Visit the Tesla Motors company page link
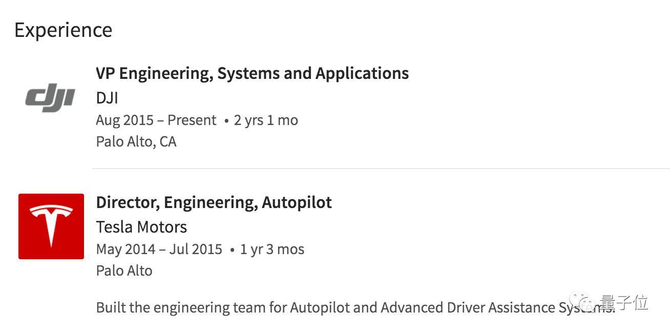Viewport: 670px width, 332px height. click(141, 226)
